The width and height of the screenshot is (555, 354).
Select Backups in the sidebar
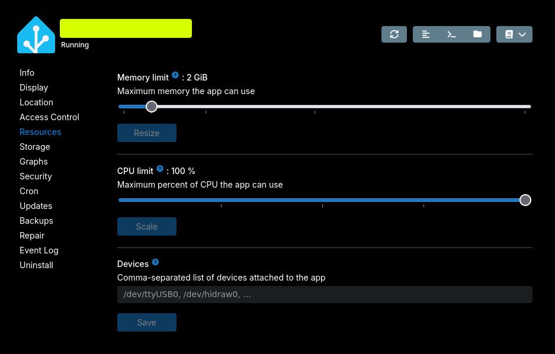(x=36, y=221)
